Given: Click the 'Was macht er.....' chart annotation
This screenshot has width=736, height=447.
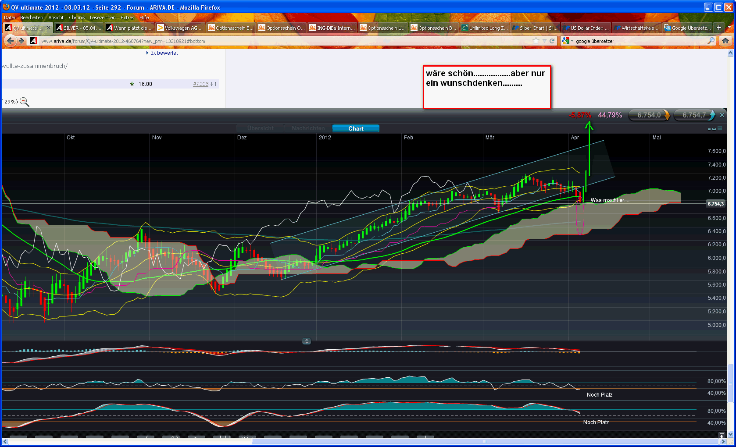Looking at the screenshot, I should 611,200.
